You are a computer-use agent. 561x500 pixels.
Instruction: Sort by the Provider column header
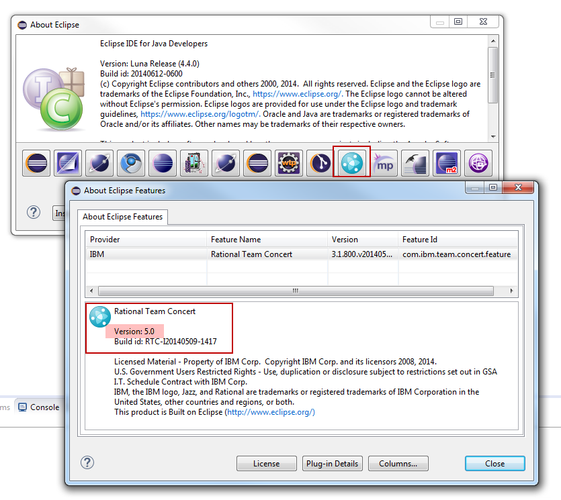pyautogui.click(x=146, y=240)
